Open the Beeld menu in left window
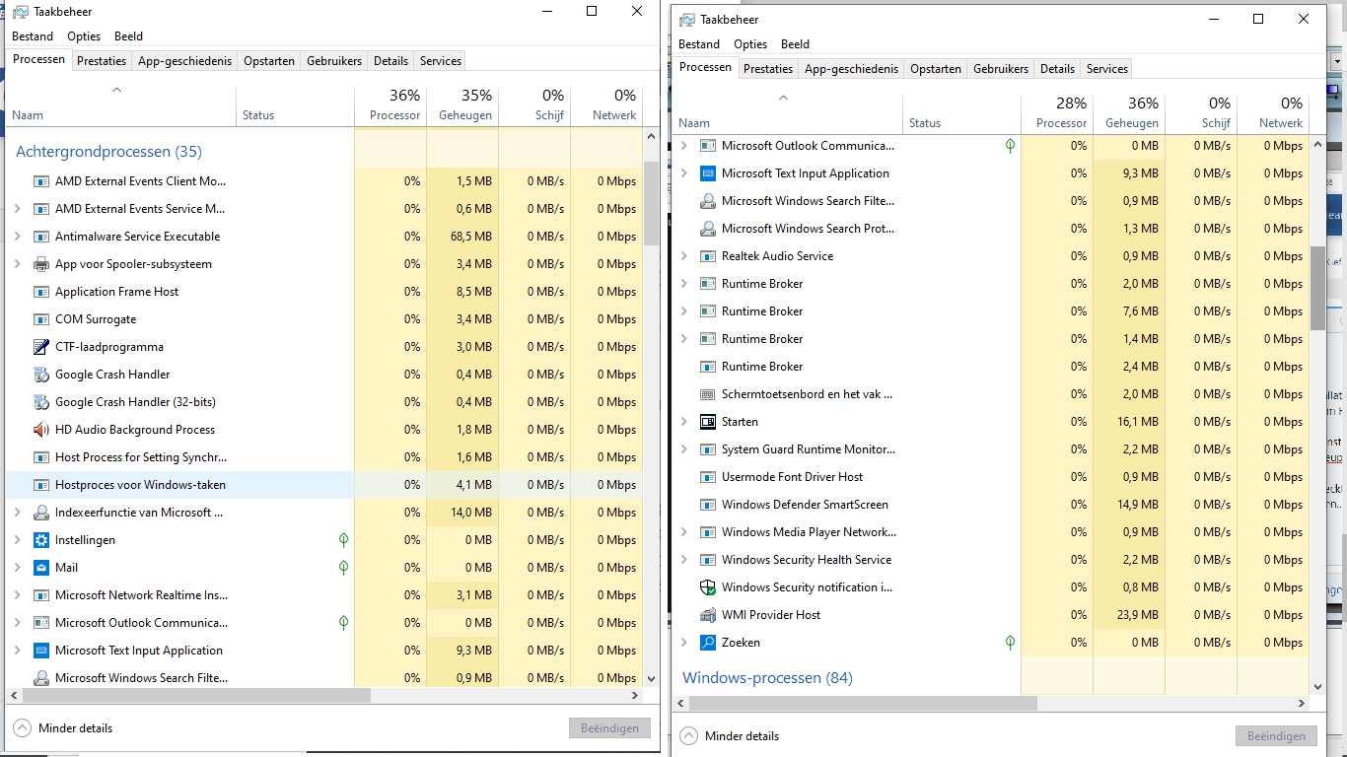The image size is (1347, 757). [128, 36]
